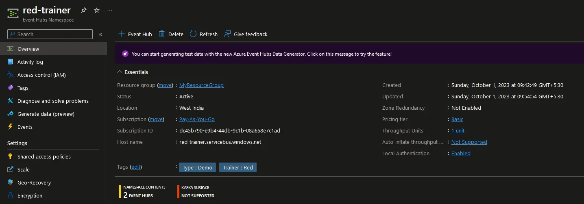Click the edit link beside Tags
The width and height of the screenshot is (584, 204).
click(136, 167)
